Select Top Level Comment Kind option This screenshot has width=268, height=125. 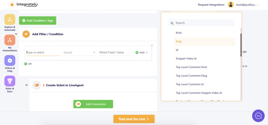(x=191, y=67)
